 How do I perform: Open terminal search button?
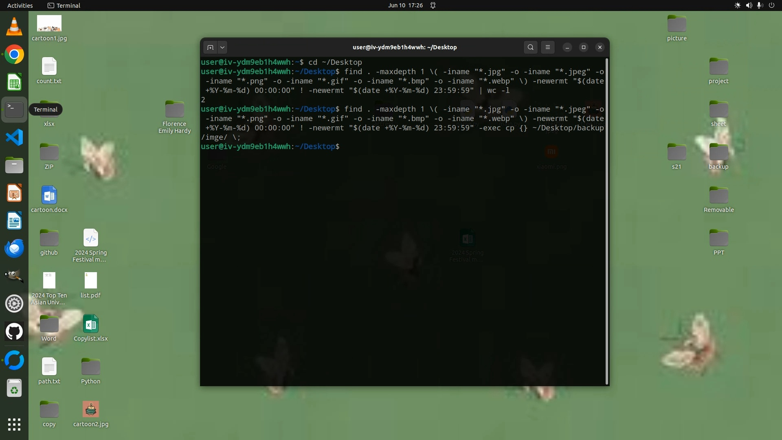[530, 47]
